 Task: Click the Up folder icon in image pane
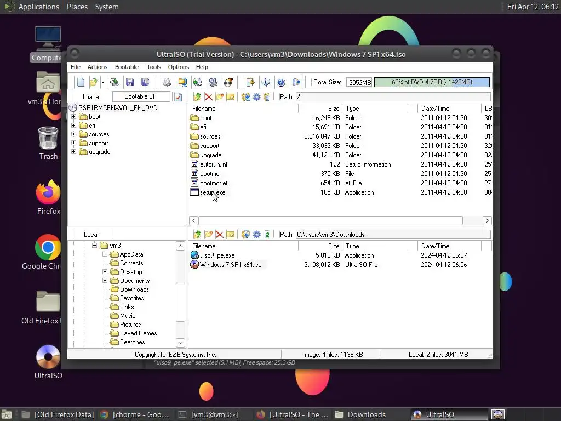pos(197,97)
